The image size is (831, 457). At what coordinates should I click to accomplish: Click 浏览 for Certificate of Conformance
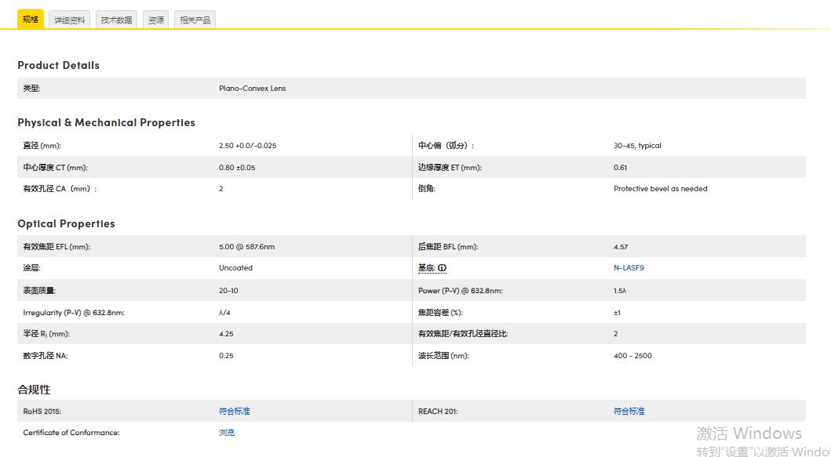point(226,433)
